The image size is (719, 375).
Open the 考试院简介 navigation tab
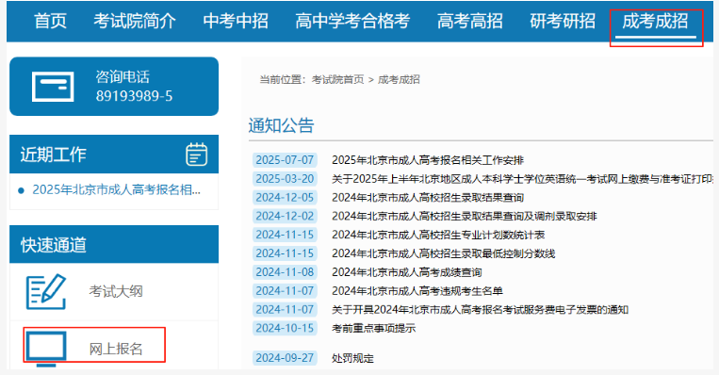point(135,21)
